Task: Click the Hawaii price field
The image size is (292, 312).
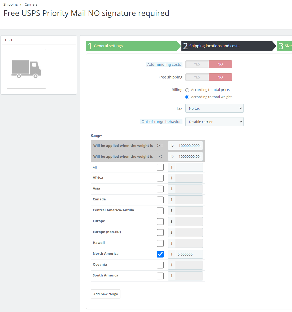Action: click(x=189, y=243)
